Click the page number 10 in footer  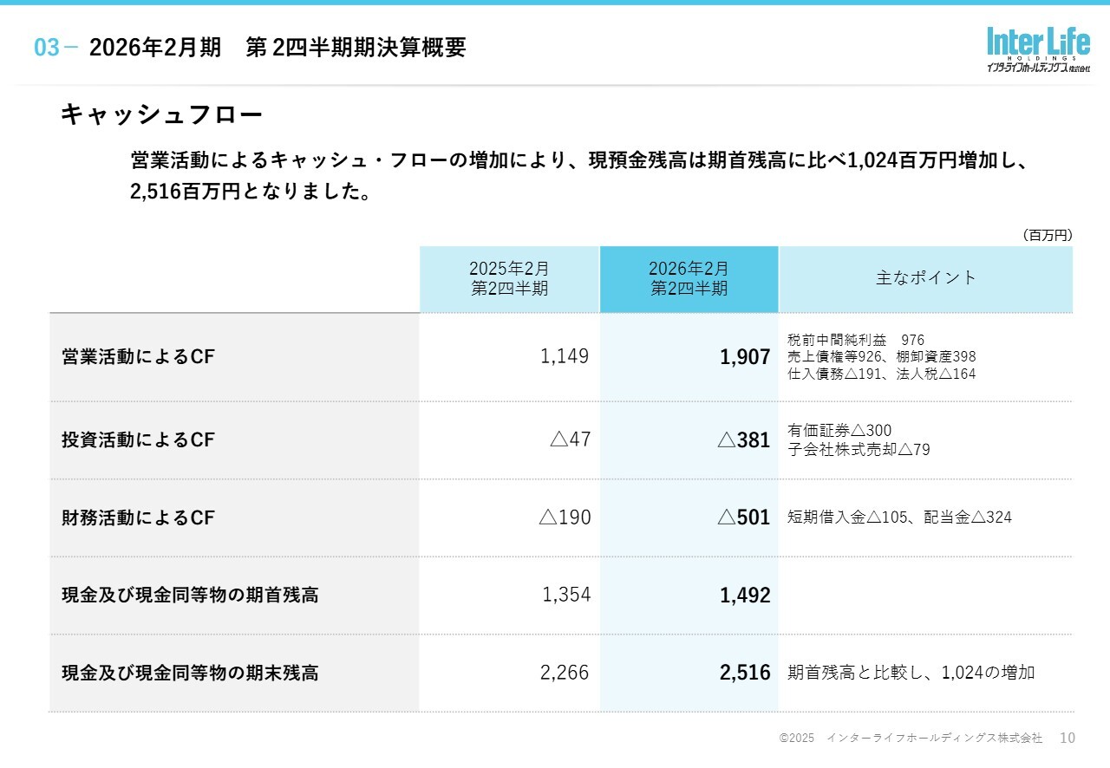tap(1068, 739)
